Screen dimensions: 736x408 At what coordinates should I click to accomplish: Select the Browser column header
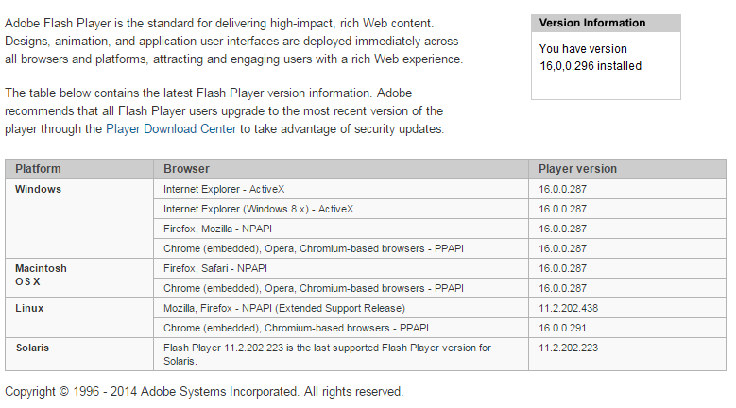(341, 169)
